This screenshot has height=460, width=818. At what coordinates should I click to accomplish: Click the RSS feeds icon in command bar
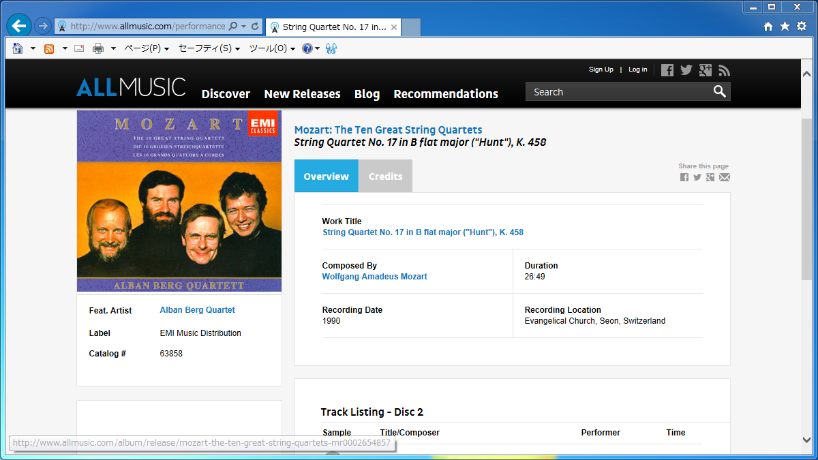coord(49,48)
